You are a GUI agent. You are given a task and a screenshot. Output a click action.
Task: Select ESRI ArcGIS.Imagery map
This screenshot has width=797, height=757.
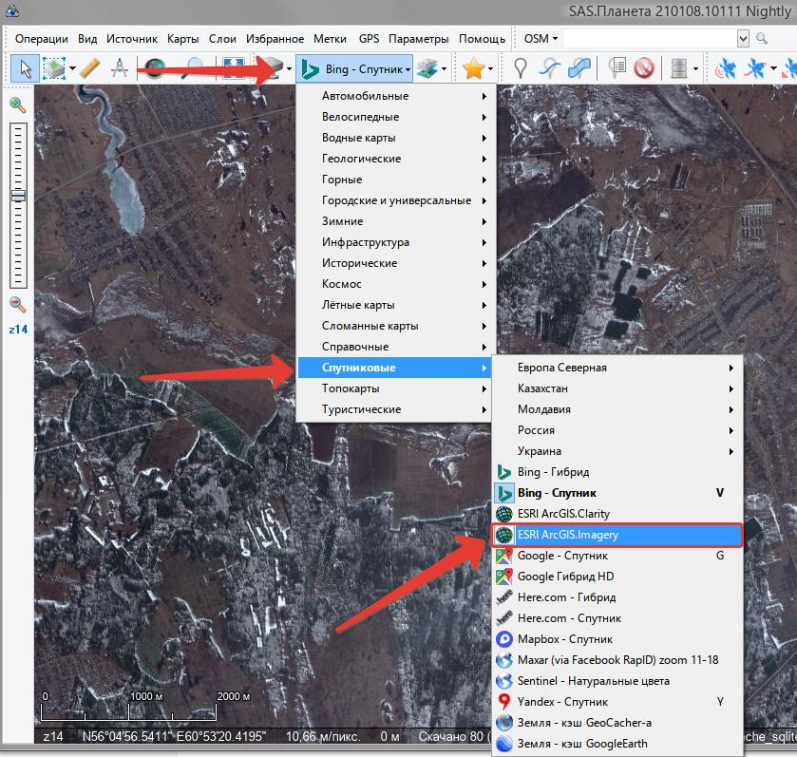tap(617, 535)
